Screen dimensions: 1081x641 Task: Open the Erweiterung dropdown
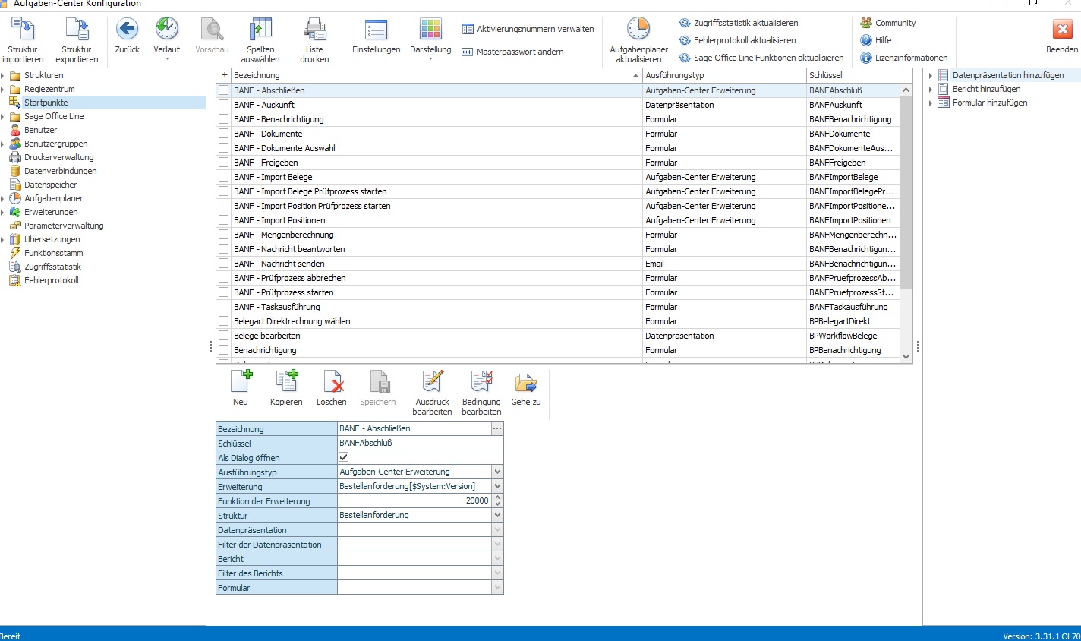coord(497,486)
